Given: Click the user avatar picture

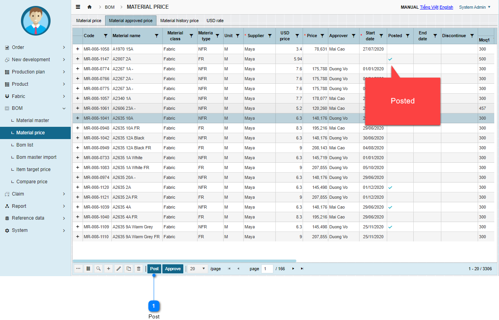Looking at the screenshot, I should [36, 21].
